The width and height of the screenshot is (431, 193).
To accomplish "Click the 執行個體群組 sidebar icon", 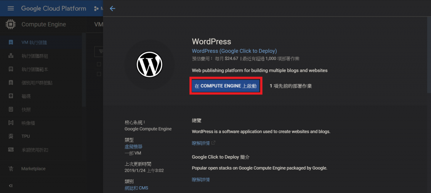I will click(x=11, y=56).
